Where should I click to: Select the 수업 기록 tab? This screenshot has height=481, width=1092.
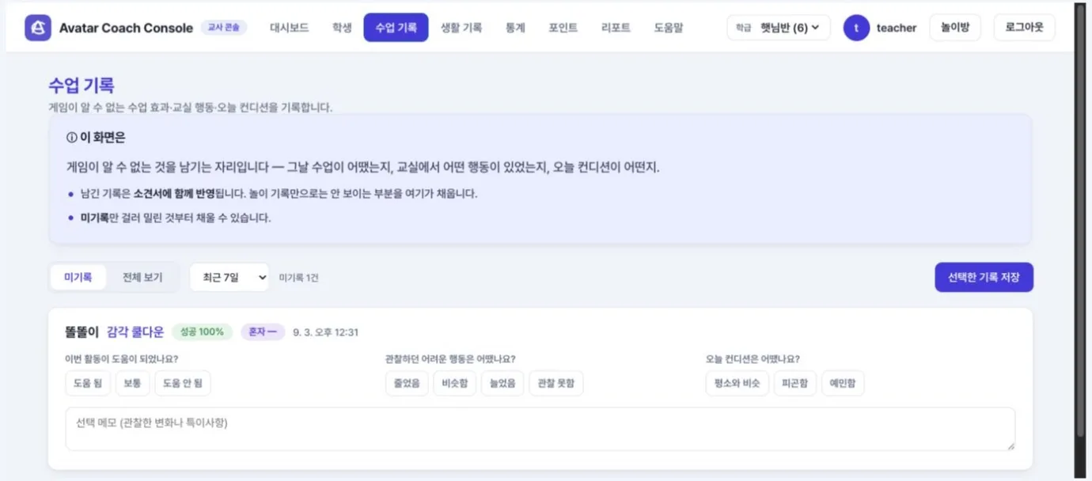[x=396, y=28]
